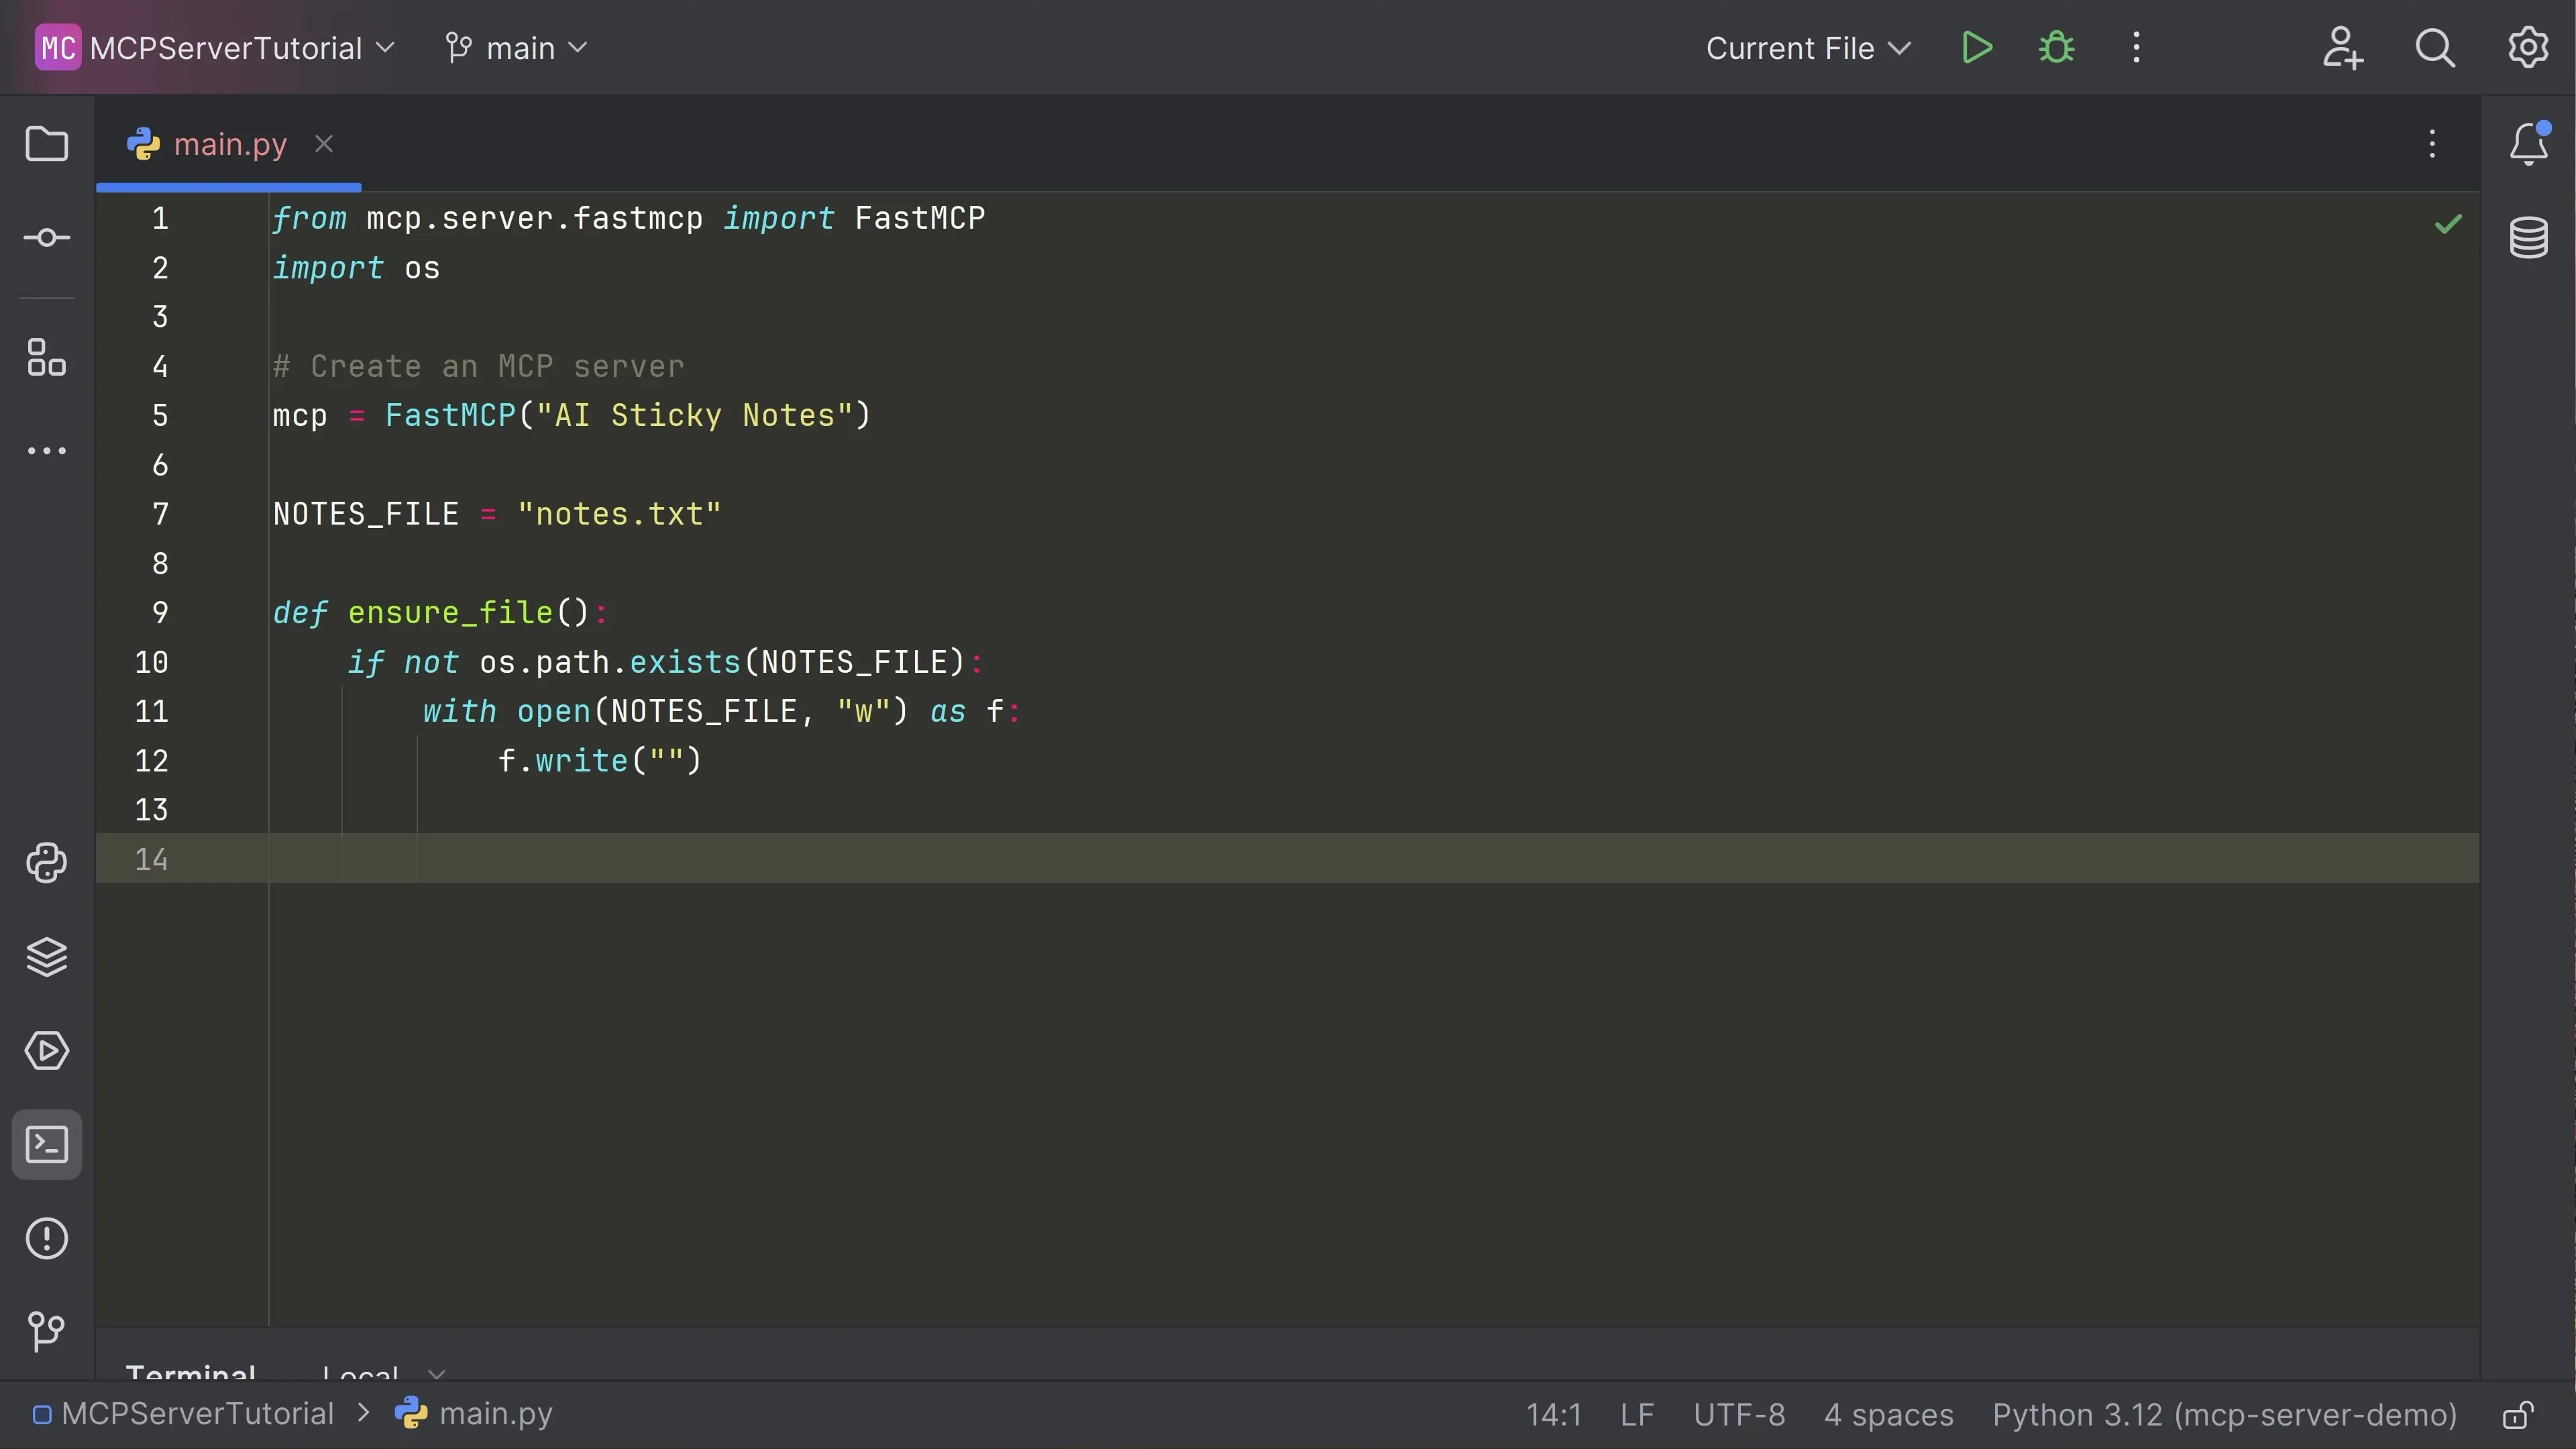Viewport: 2576px width, 1449px height.
Task: Open the Notifications bell
Action: coord(2529,144)
